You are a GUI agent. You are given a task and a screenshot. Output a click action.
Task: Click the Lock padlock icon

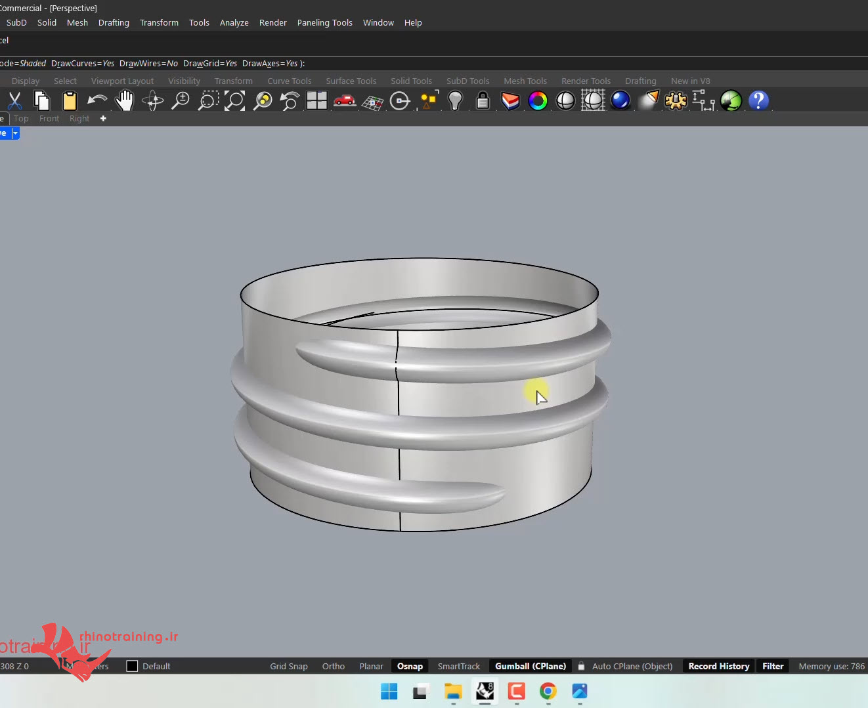(x=483, y=100)
